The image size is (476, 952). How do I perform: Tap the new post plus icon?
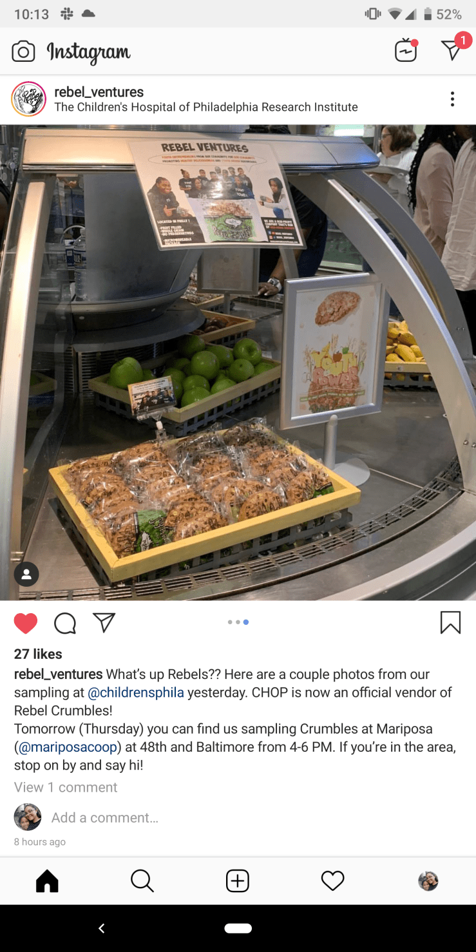(x=237, y=881)
